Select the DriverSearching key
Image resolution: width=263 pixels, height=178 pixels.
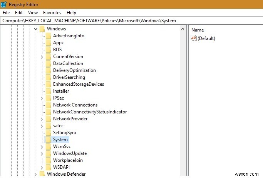[x=69, y=77]
